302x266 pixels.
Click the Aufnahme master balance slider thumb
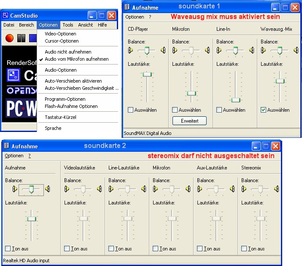click(31, 189)
